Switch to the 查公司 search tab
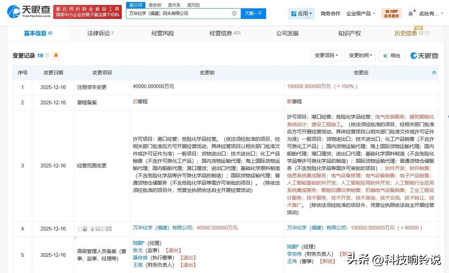 pos(136,5)
